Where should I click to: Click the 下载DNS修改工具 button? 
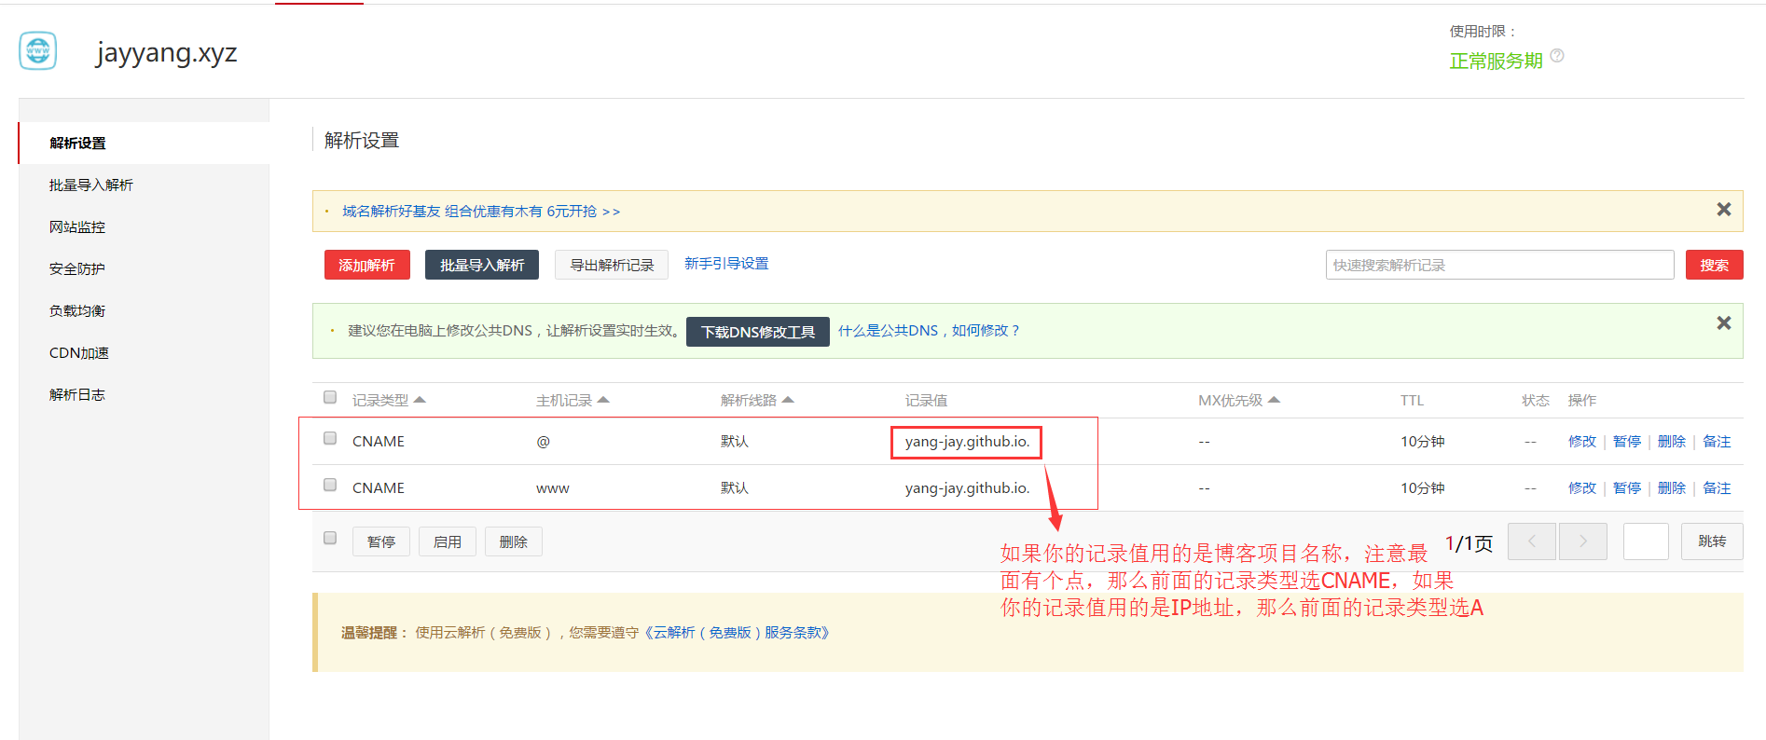(758, 332)
